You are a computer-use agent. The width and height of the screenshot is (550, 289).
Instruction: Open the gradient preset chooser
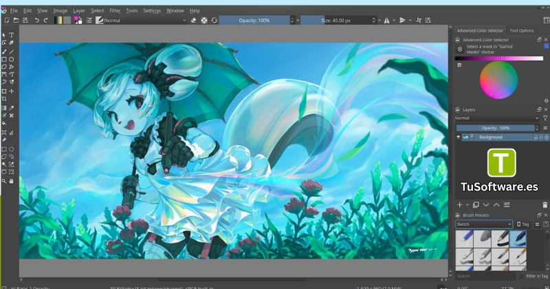[x=58, y=21]
